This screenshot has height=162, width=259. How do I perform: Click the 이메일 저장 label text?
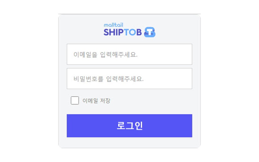pyautogui.click(x=96, y=101)
